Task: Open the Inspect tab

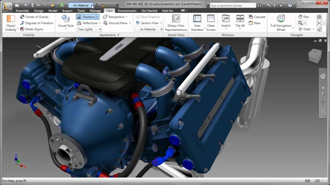Action: pos(67,11)
